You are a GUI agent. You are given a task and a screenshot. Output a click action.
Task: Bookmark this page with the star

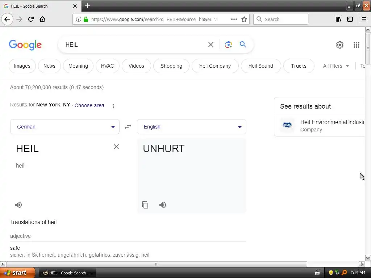pyautogui.click(x=244, y=19)
